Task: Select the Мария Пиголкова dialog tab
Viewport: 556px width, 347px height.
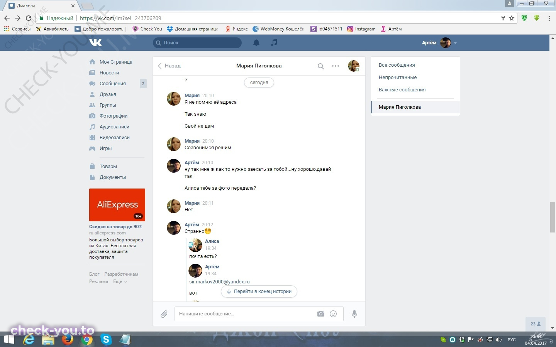Action: coord(415,107)
